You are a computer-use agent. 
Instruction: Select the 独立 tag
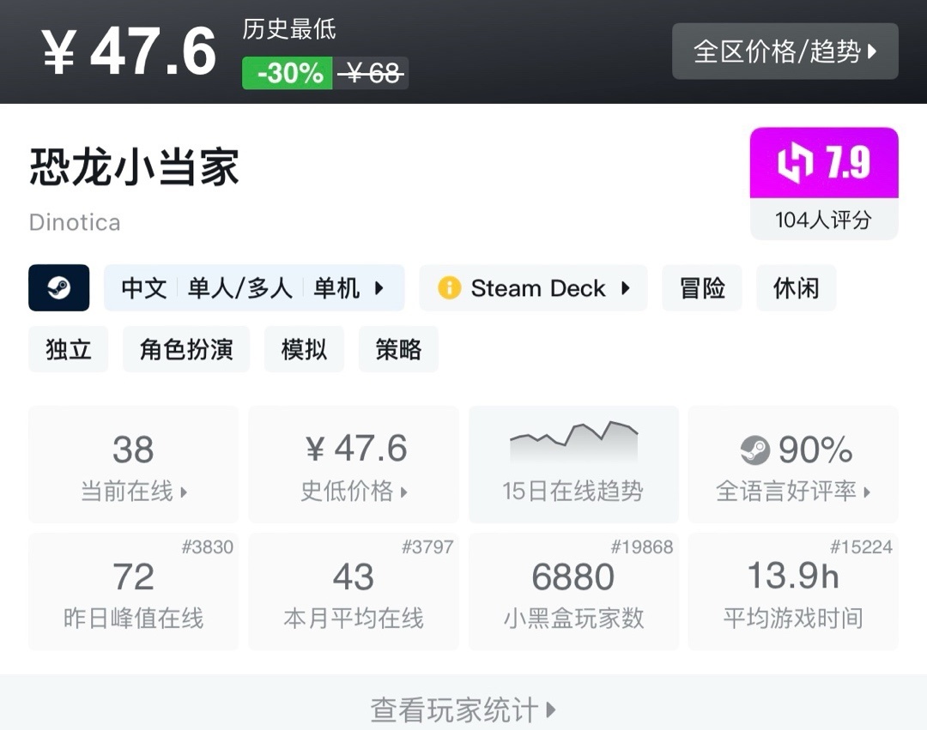69,349
